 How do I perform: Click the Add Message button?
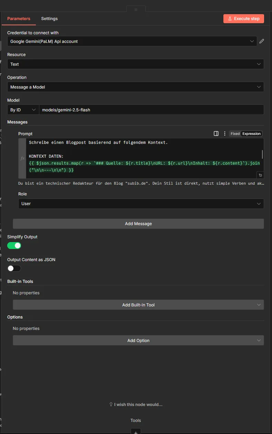tap(138, 223)
